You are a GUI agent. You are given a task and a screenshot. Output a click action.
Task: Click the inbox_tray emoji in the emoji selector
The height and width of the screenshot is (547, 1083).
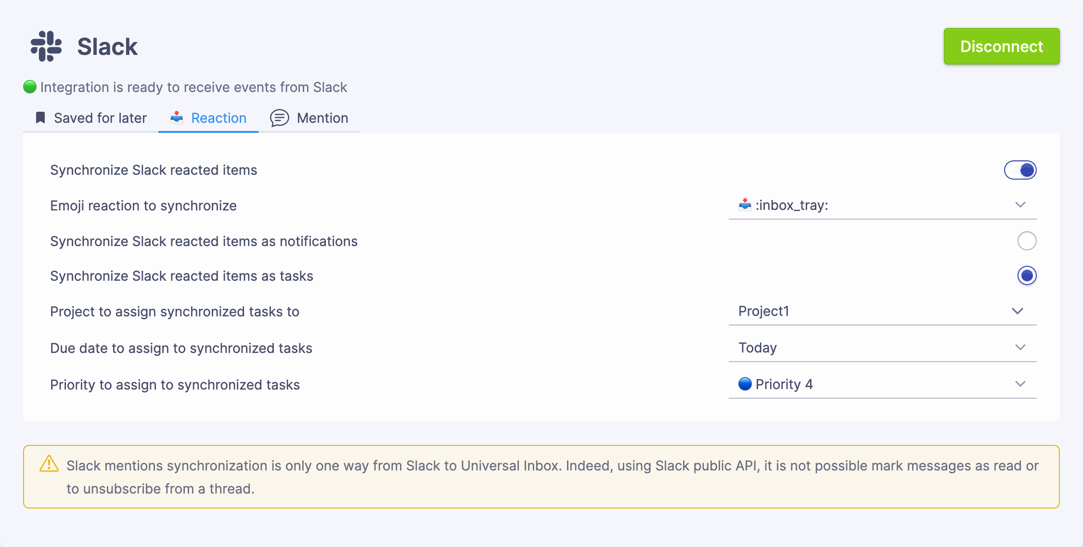(x=745, y=205)
